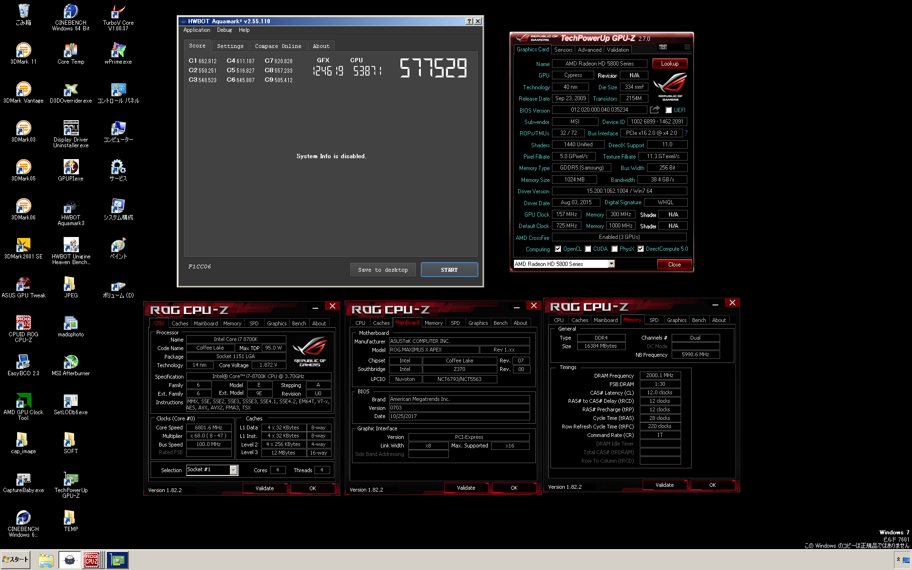912x570 pixels.
Task: Open the CINEBENCH Windows 64 Bit desktop icon
Action: coord(71,18)
